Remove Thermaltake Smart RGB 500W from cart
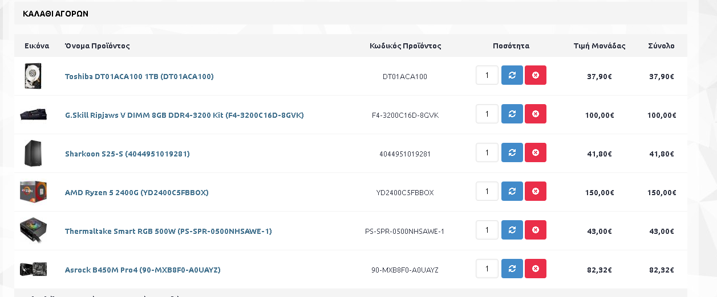The height and width of the screenshot is (297, 717). [x=535, y=230]
